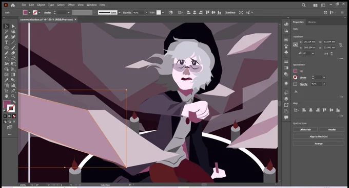349x188 pixels.
Task: Open the Layers panel icon
Action: (x=286, y=99)
